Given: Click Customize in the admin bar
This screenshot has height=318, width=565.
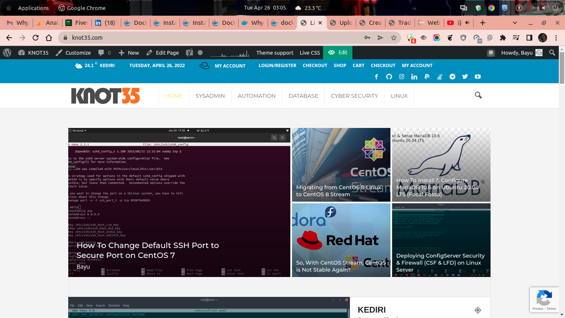Looking at the screenshot, I should pos(73,53).
